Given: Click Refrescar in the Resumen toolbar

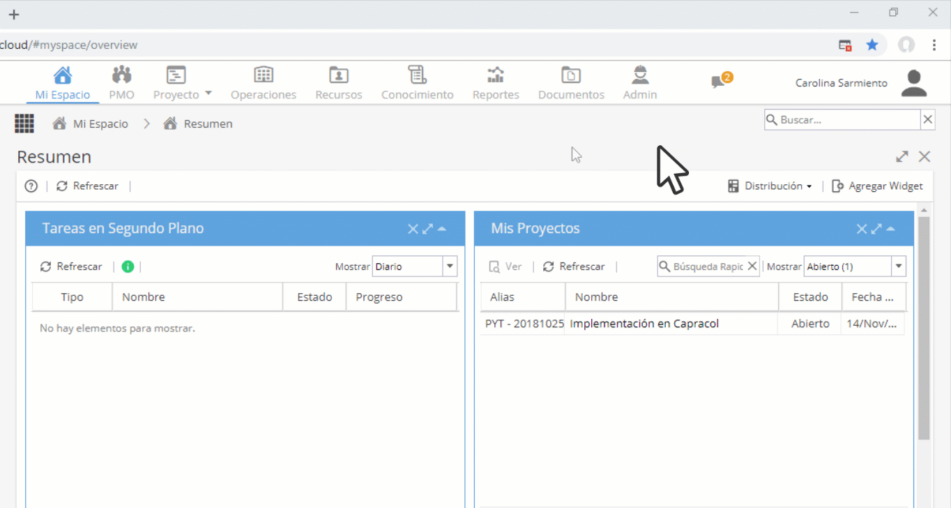Looking at the screenshot, I should click(87, 186).
